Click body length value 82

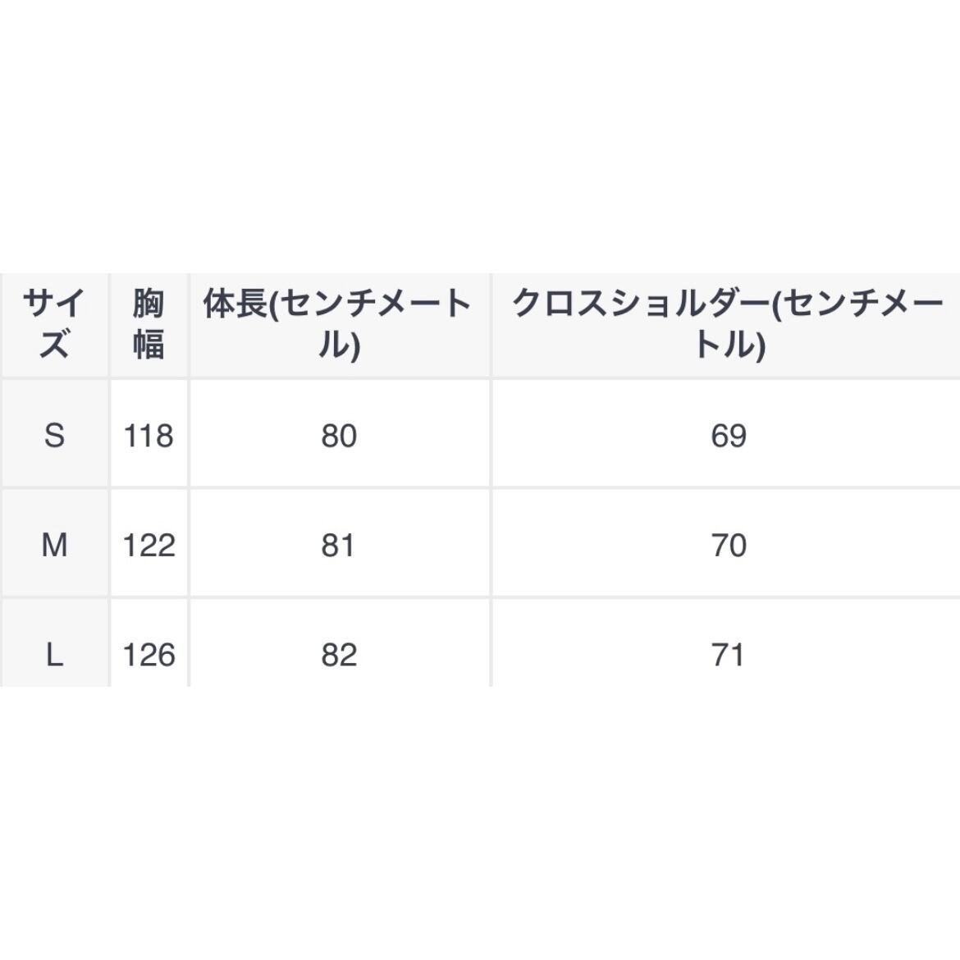pyautogui.click(x=338, y=655)
